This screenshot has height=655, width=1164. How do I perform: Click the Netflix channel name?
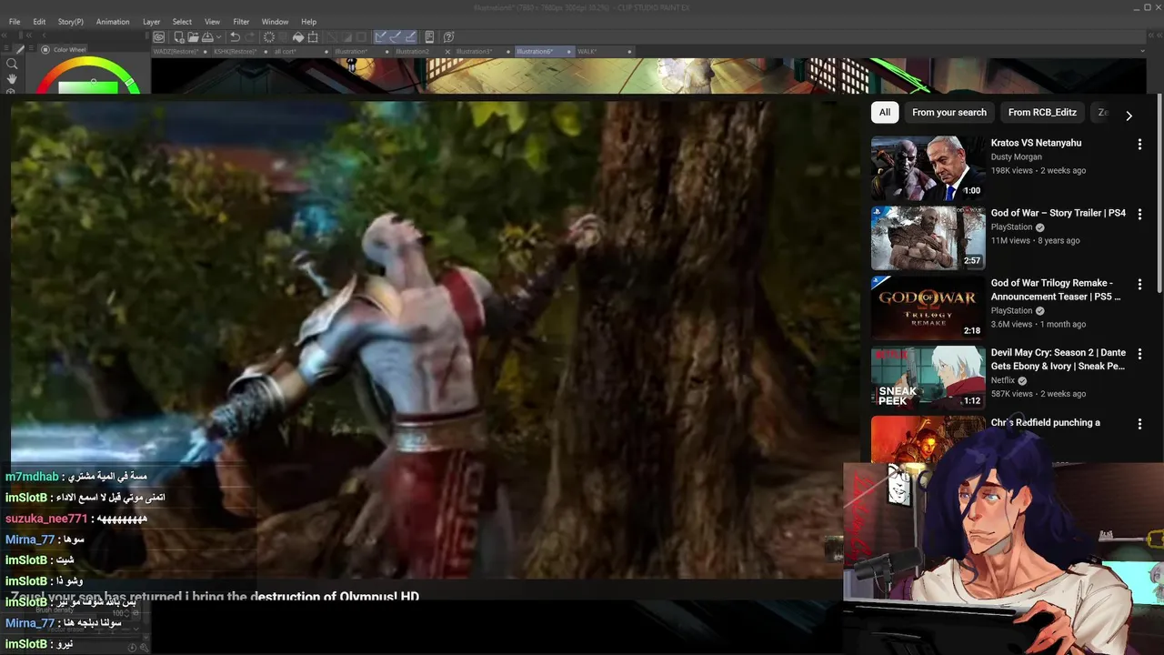pyautogui.click(x=1003, y=380)
